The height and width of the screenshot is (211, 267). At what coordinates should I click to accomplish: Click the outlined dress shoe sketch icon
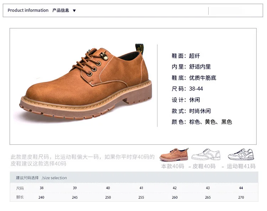206,154
